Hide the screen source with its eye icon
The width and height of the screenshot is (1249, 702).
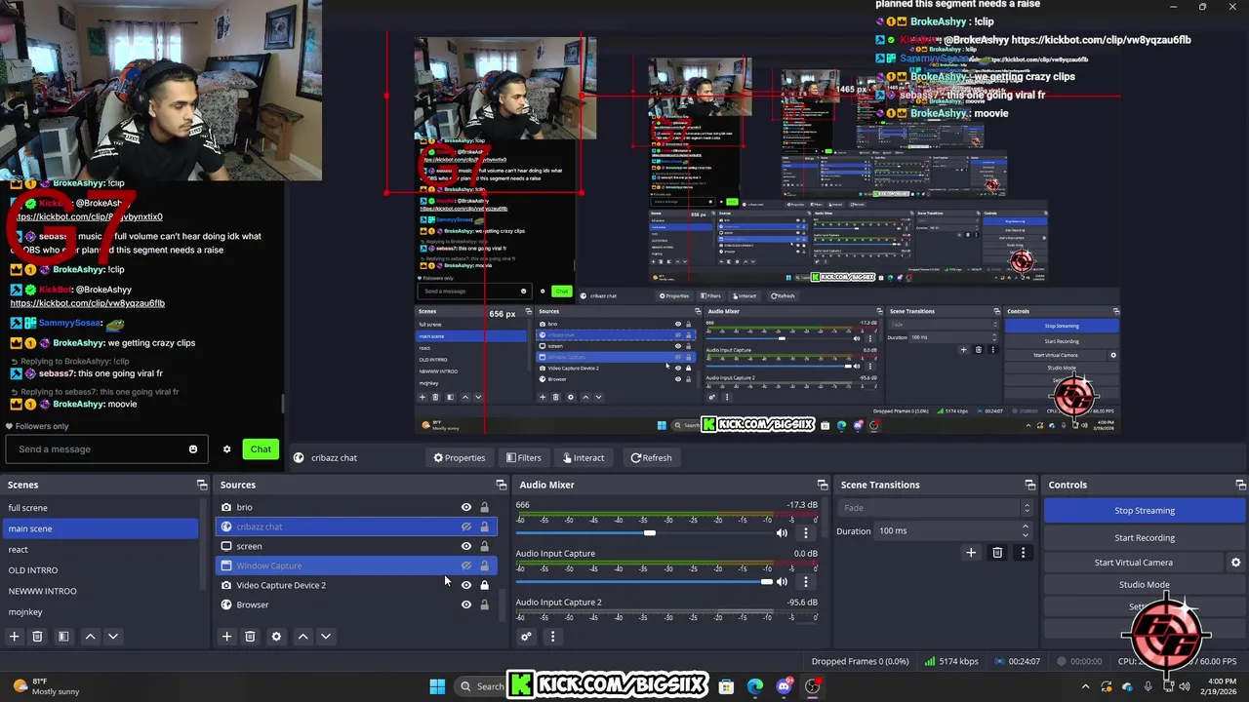(x=466, y=546)
